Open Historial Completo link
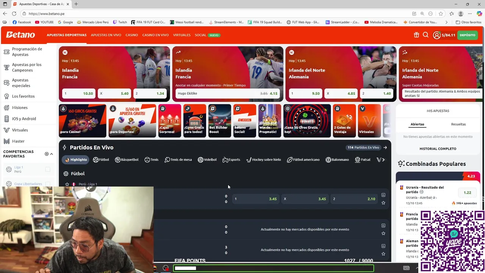Screen dimensions: 485x273 (x=438, y=149)
